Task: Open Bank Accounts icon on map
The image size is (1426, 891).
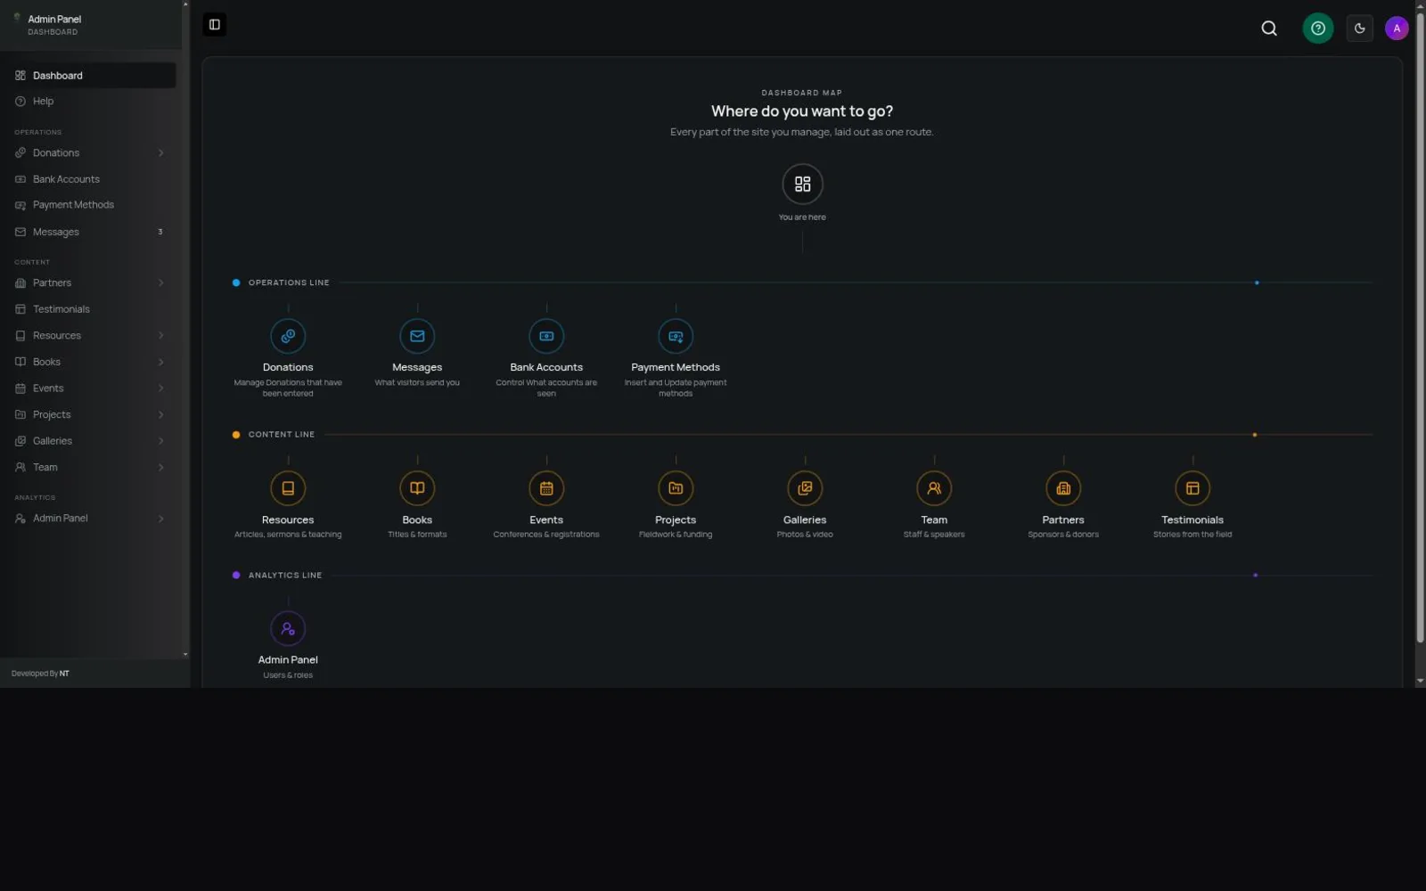Action: pos(546,336)
